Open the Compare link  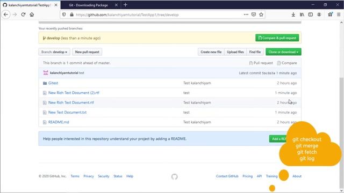click(x=287, y=63)
